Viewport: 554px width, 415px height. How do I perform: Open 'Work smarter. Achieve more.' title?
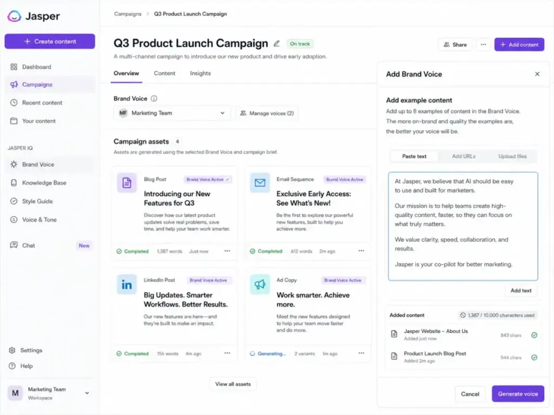click(x=313, y=299)
